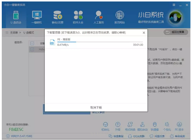Open the 备份/还原 tool
Screen dimensions: 191x140
pyautogui.click(x=57, y=17)
